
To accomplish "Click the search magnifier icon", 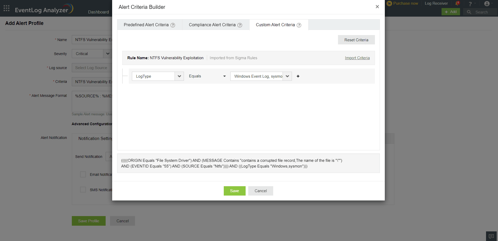I will point(469,12).
